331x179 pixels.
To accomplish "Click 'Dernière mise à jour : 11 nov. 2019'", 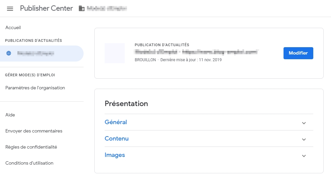I will point(191,60).
